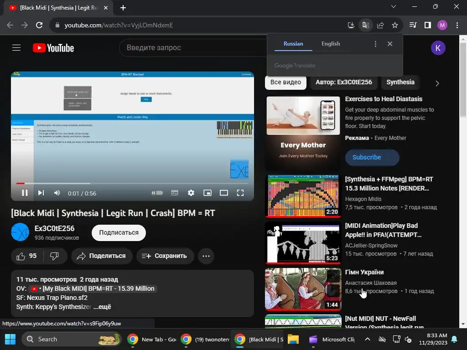Click the page scrollbar thumb
Viewport: 467px width, 350px height.
click(x=463, y=80)
